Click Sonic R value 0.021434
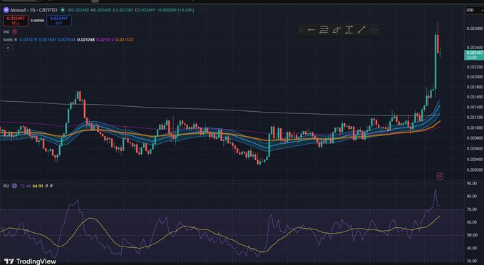The image size is (484, 265). pyautogui.click(x=67, y=40)
